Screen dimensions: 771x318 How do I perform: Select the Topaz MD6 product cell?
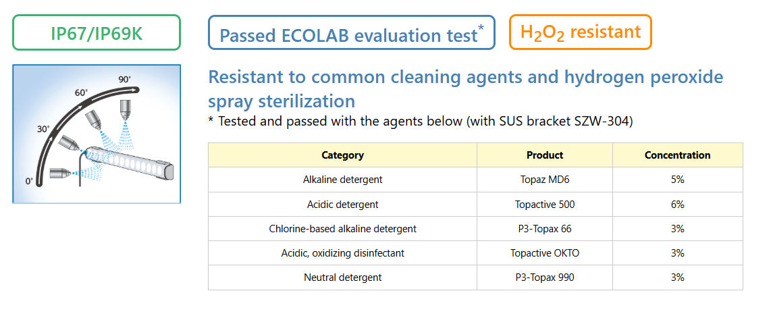coord(545,180)
